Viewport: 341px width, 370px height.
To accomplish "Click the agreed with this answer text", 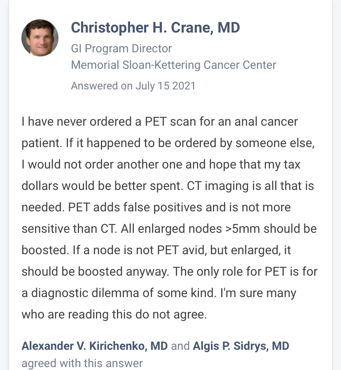I will 82,363.
